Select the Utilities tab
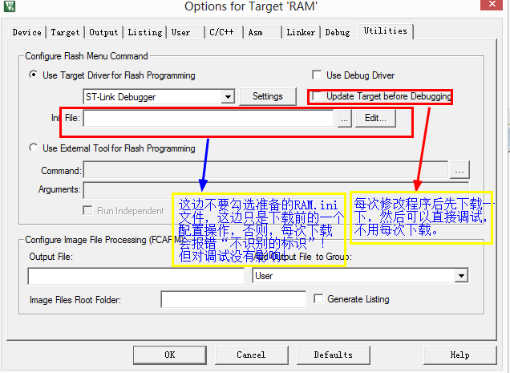510x373 pixels. (x=386, y=31)
